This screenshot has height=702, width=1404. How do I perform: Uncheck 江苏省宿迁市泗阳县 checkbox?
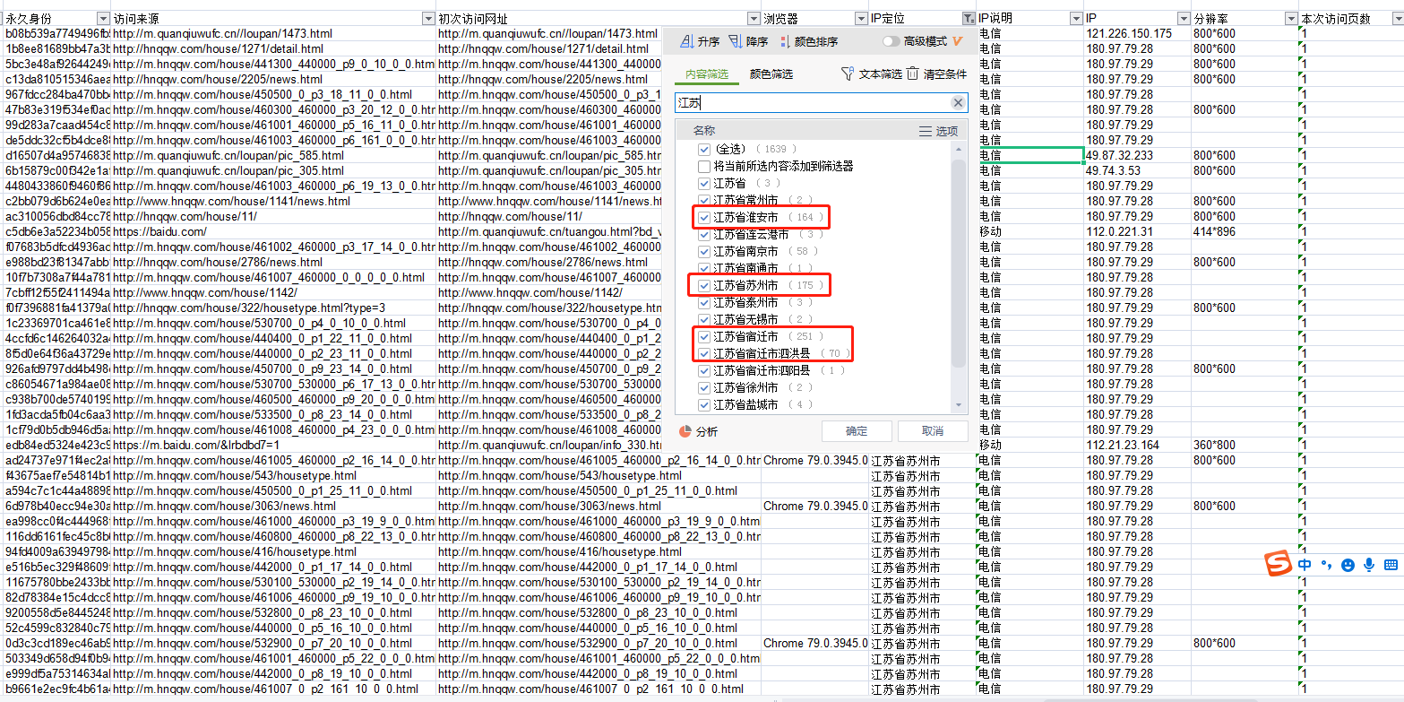704,370
